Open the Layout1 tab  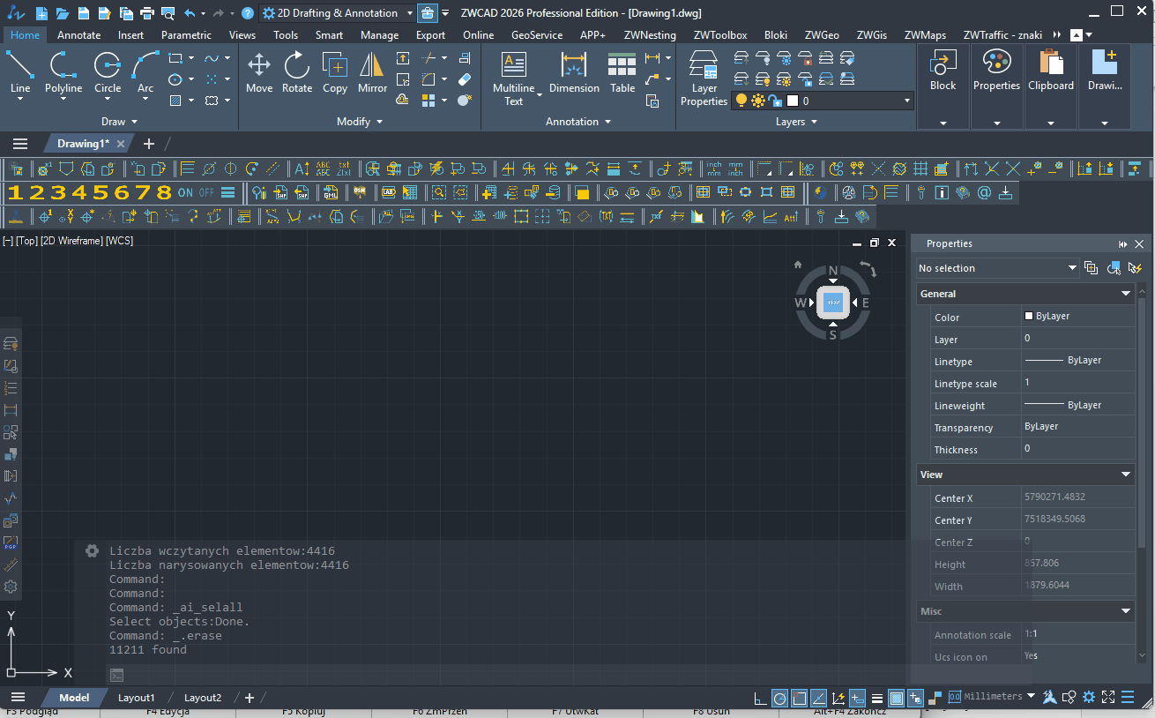(137, 698)
